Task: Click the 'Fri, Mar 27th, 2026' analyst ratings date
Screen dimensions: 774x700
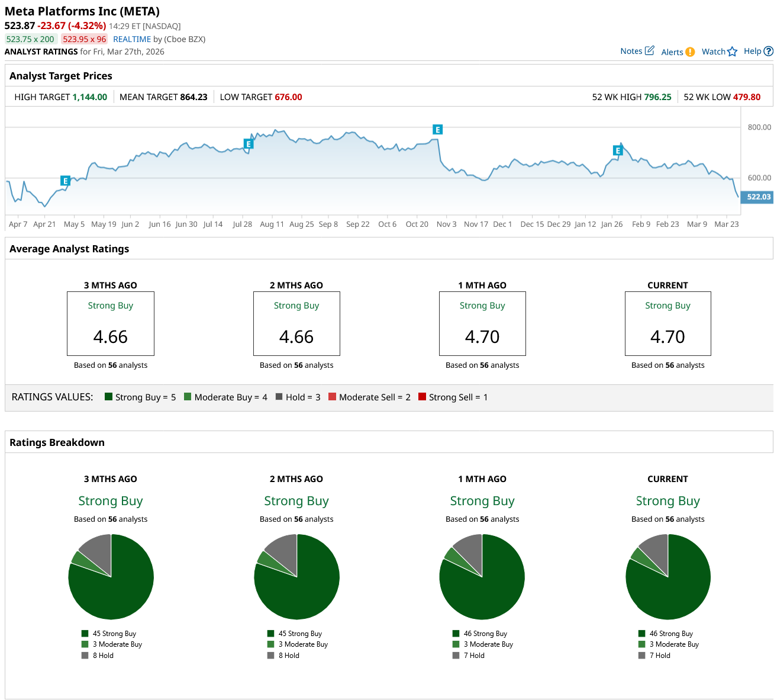Action: (x=129, y=52)
